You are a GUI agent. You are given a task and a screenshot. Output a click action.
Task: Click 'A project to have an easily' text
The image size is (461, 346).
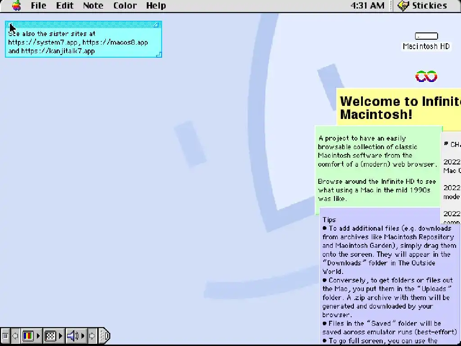pos(362,138)
